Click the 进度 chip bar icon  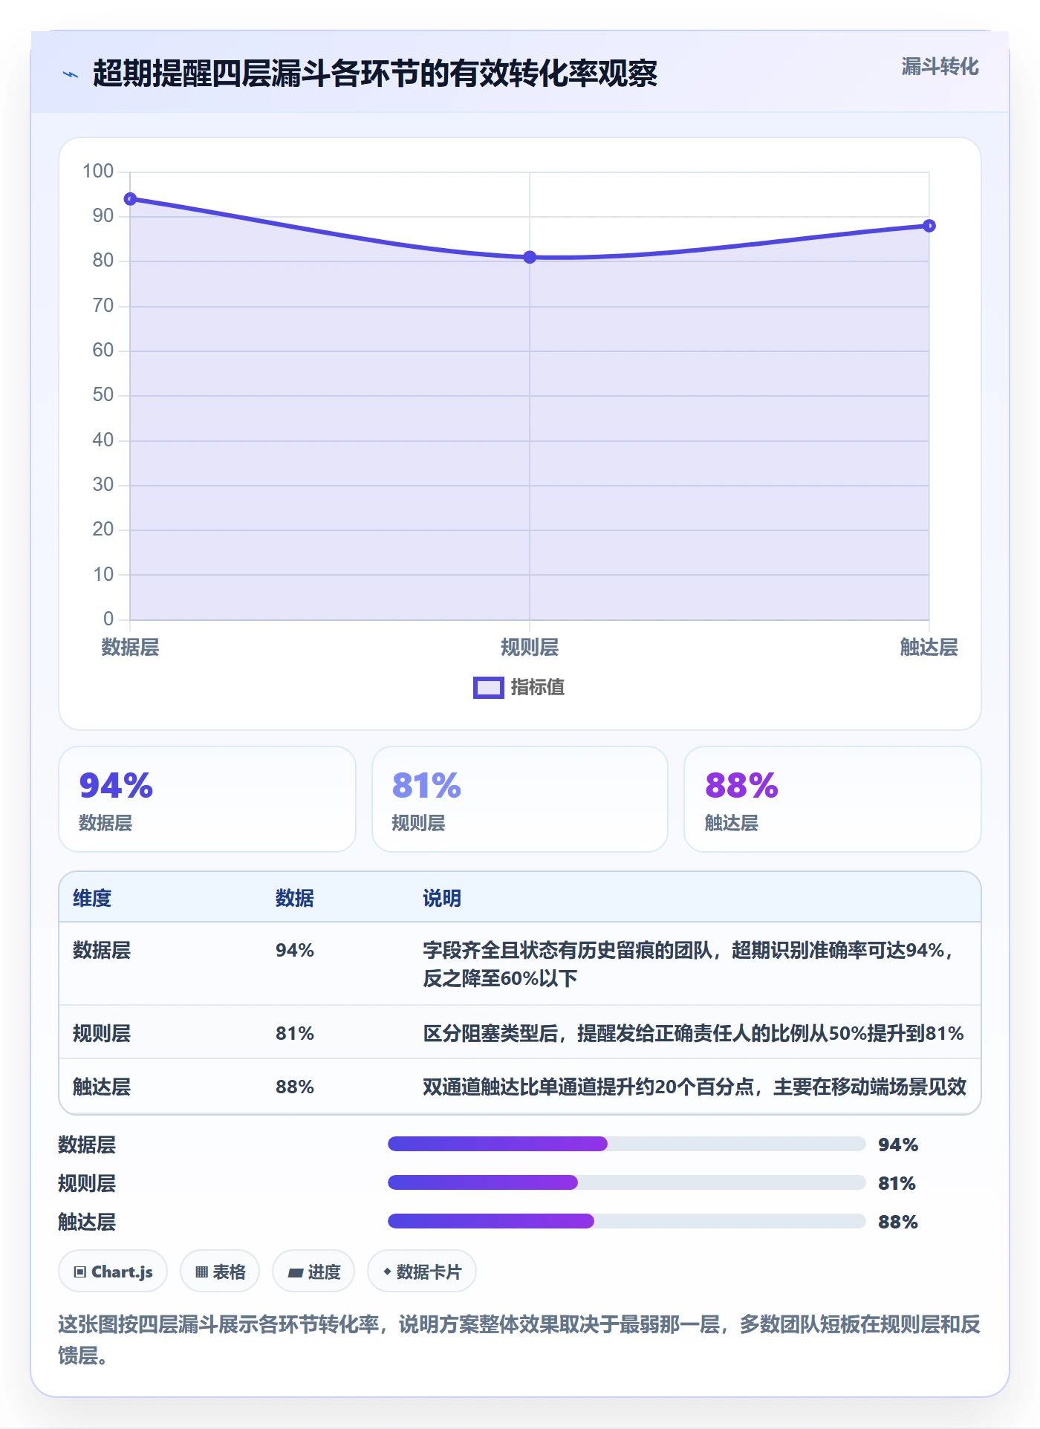pos(295,1272)
